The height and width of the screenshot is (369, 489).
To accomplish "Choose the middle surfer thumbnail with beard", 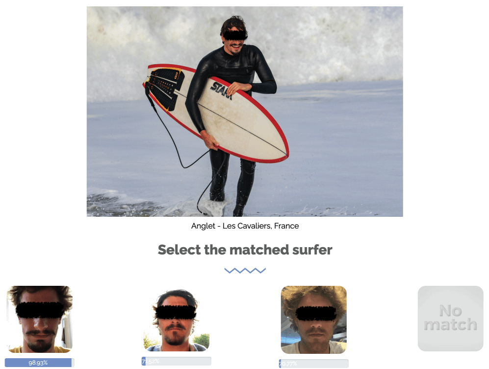I will point(176,320).
